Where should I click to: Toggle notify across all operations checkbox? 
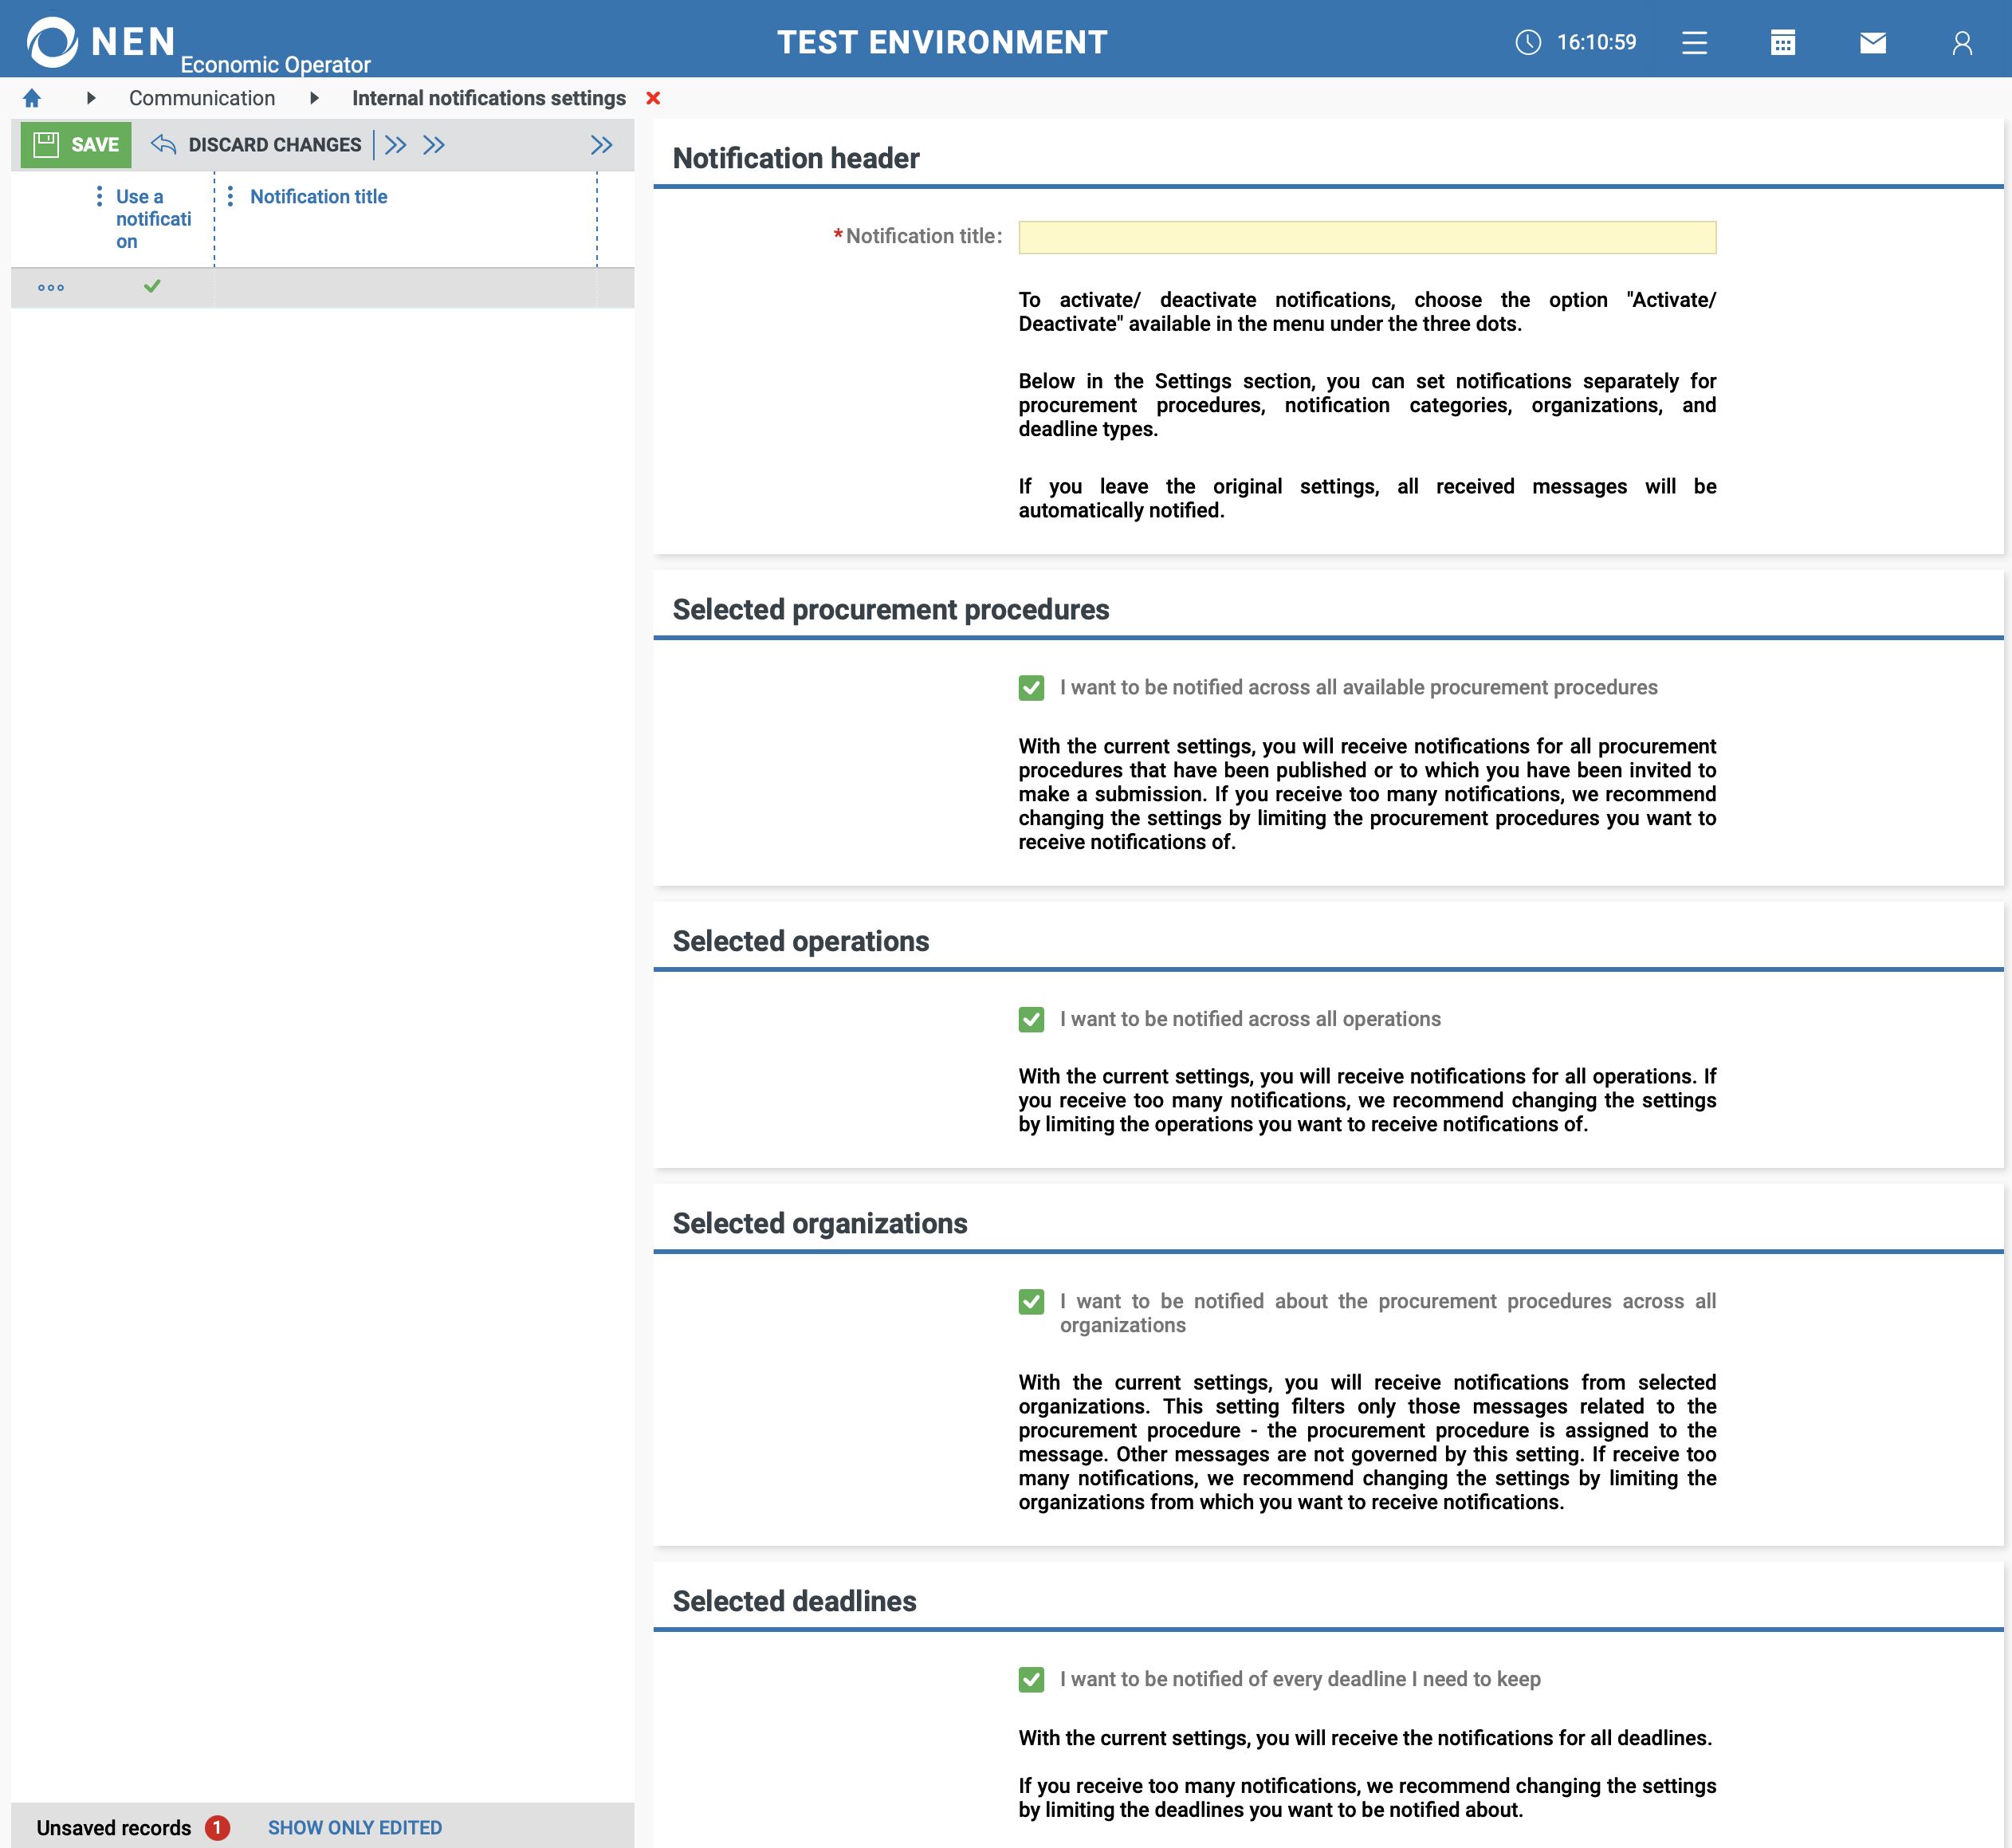1031,1019
